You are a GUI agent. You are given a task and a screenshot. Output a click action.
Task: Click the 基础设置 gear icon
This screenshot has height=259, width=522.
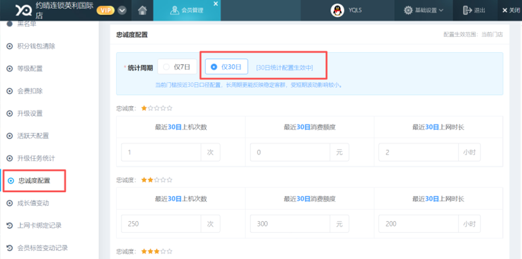point(408,10)
